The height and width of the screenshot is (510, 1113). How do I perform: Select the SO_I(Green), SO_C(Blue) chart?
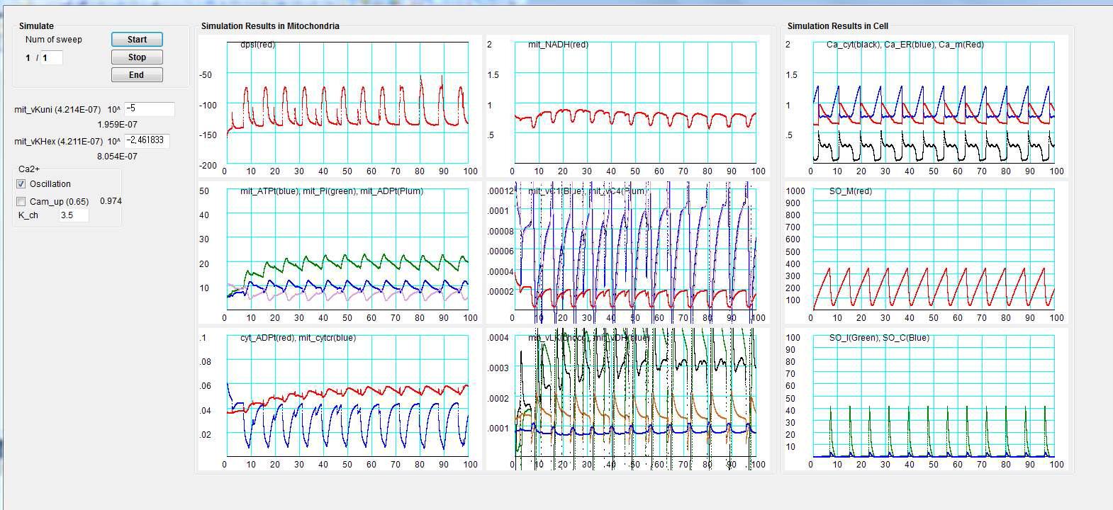[925, 399]
